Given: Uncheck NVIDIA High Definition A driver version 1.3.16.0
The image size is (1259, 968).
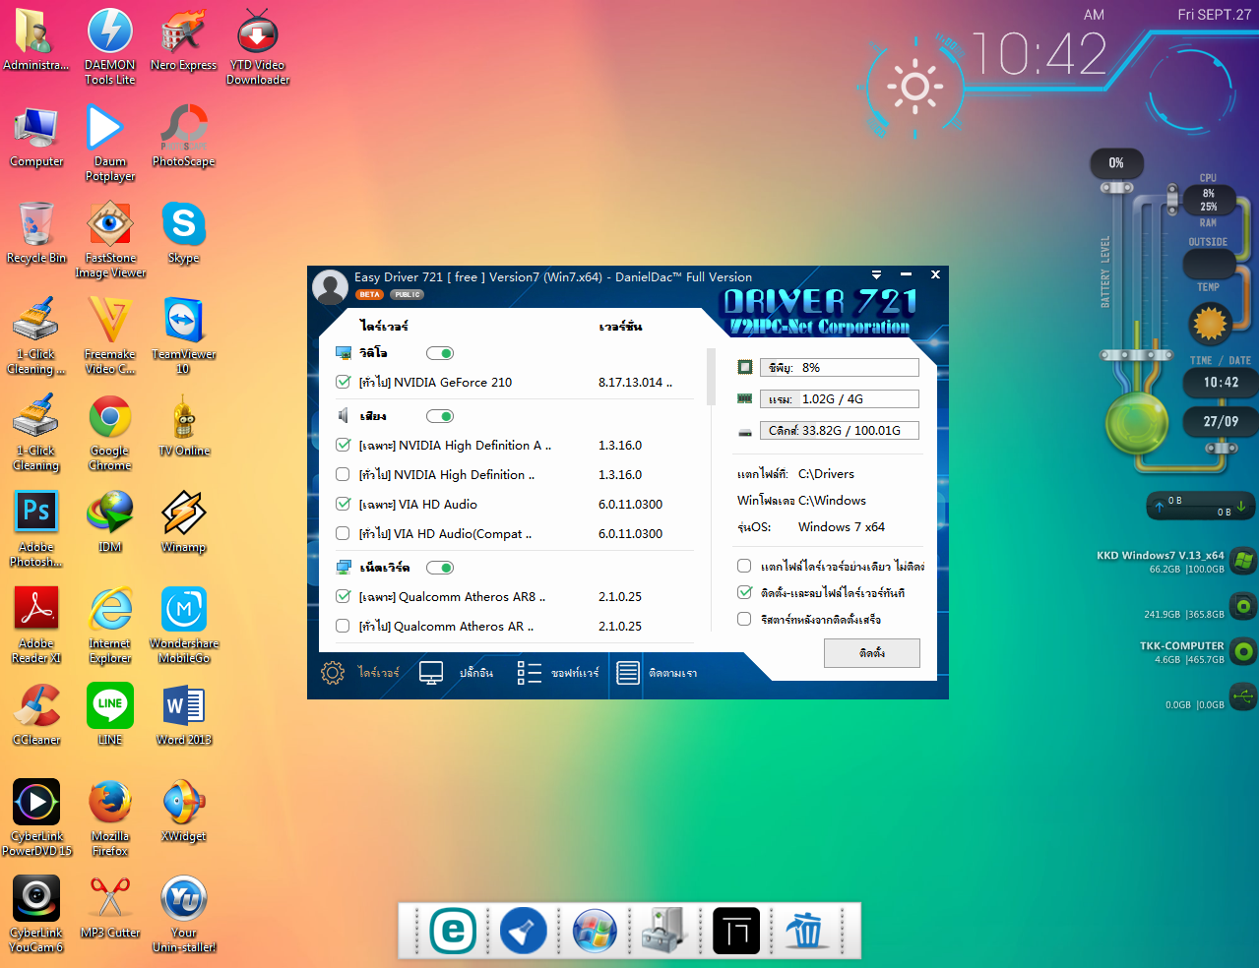Looking at the screenshot, I should pyautogui.click(x=343, y=445).
